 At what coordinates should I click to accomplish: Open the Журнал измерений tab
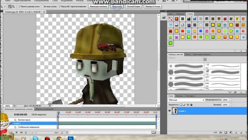tap(44, 109)
